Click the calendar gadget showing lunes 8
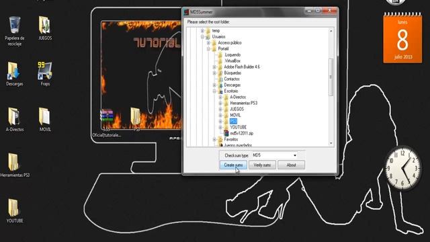Viewport: 430px width, 242px height. (402, 38)
